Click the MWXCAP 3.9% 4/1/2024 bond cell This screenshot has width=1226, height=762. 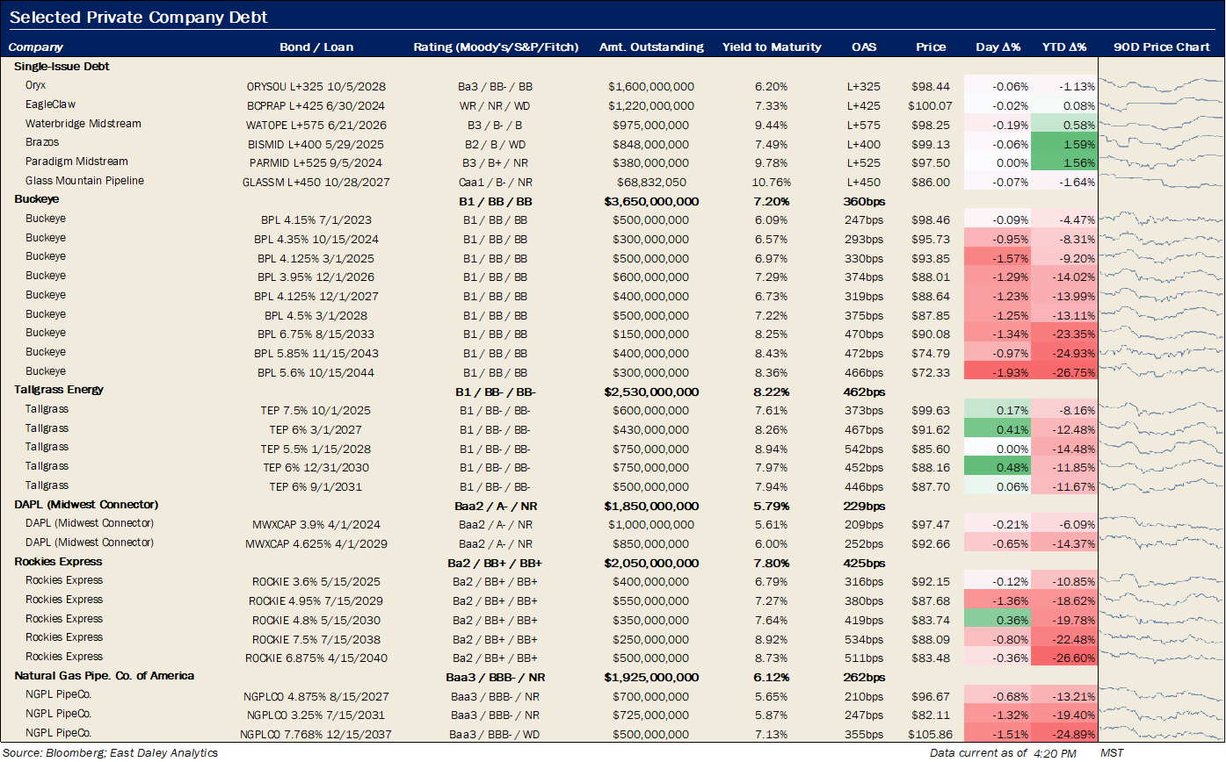316,525
